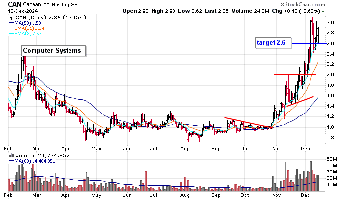Screen dimensions: 345x199
Task: Click the 10M volume axis label
Action: (x=332, y=185)
